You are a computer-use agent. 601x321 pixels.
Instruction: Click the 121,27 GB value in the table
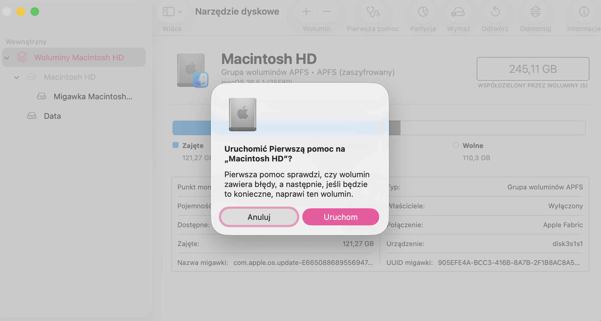(x=358, y=244)
